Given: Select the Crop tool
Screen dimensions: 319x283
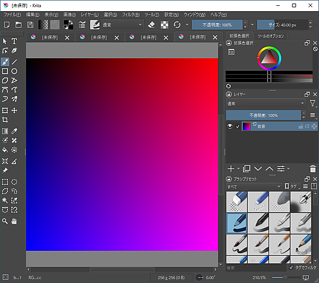Looking at the screenshot, I should 5,120.
